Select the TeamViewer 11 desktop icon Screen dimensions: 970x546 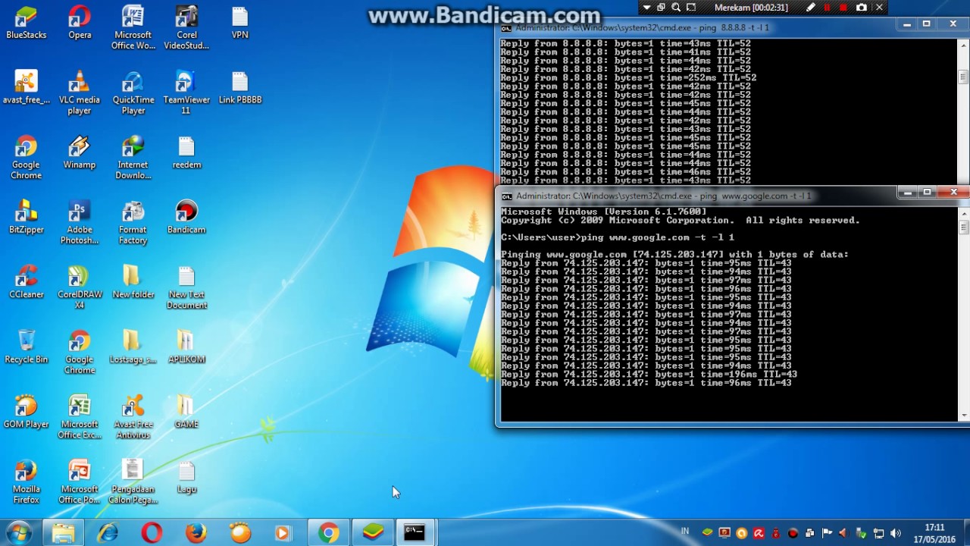point(186,93)
